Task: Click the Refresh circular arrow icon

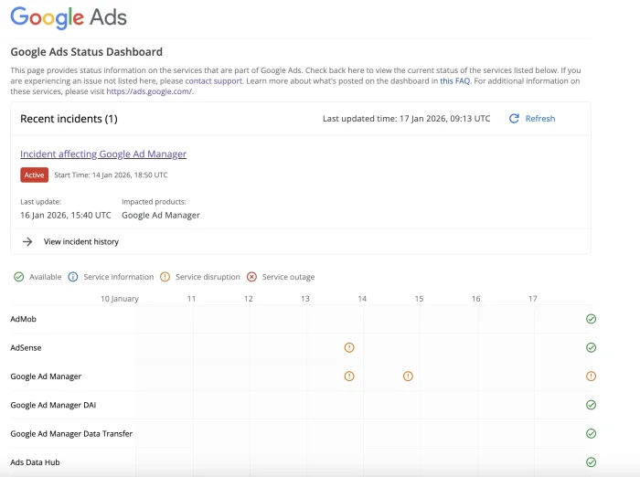Action: click(514, 118)
